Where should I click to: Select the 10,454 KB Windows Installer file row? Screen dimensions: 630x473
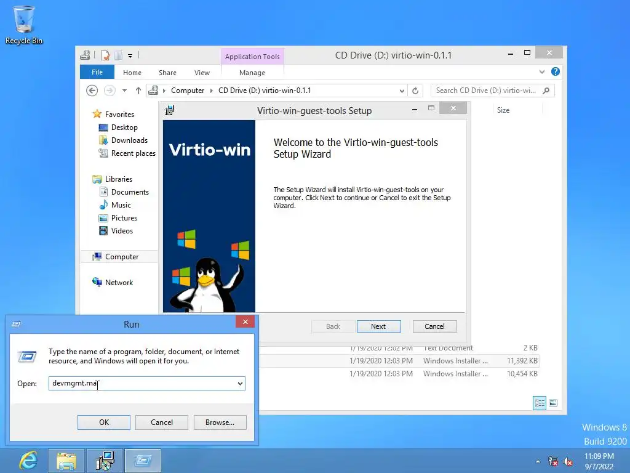coord(399,374)
